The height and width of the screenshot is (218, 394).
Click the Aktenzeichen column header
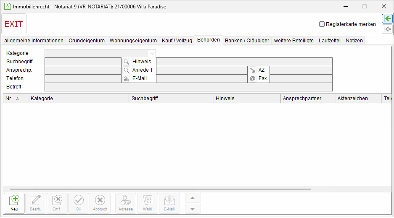point(358,99)
